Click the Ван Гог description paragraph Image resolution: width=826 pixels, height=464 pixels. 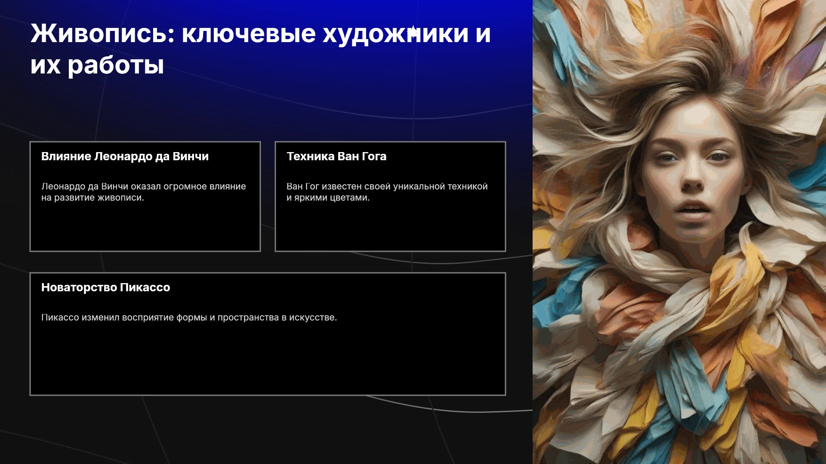(387, 192)
